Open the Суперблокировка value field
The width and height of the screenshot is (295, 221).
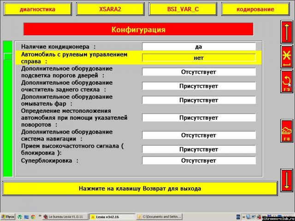(199, 161)
